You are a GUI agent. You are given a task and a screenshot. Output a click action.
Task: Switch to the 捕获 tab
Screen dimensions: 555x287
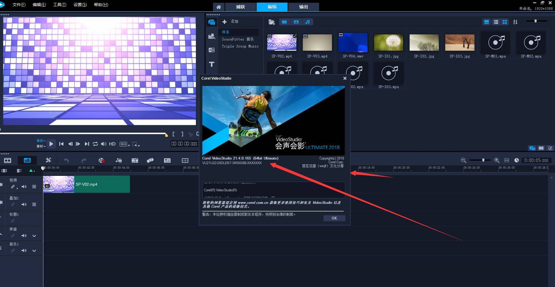click(241, 7)
